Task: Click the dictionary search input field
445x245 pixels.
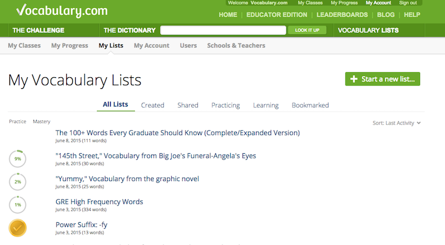Action: coord(222,30)
